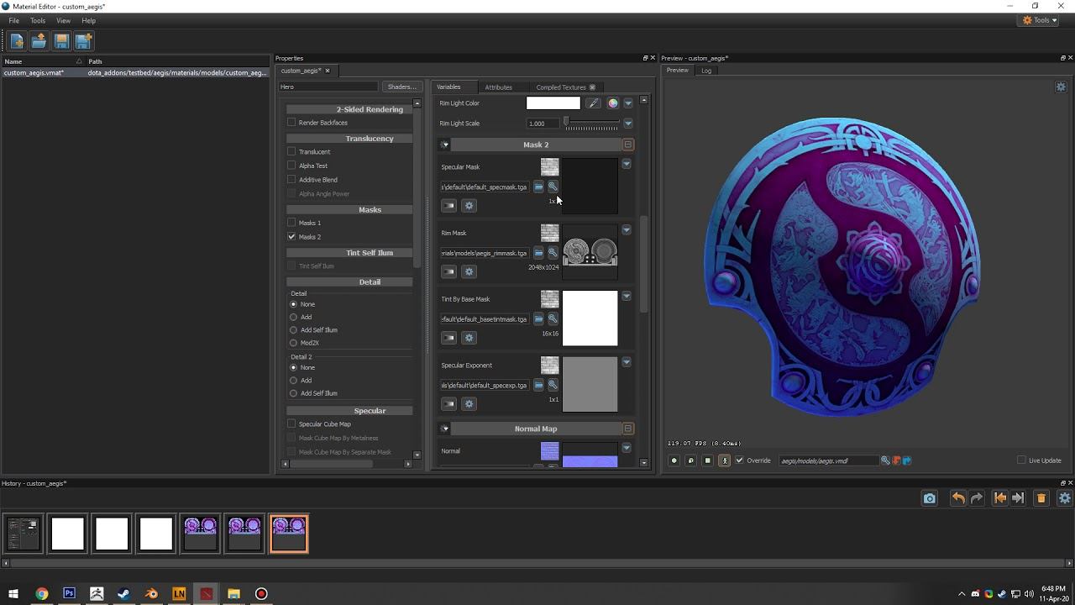Select Mod2X detail radio option

click(x=293, y=343)
